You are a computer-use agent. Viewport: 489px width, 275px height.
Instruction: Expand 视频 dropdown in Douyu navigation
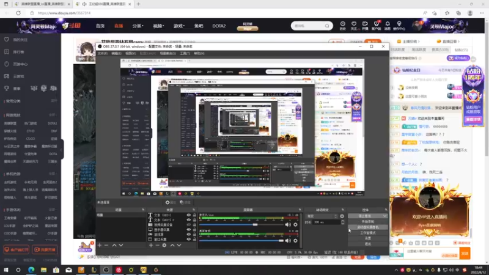click(158, 26)
